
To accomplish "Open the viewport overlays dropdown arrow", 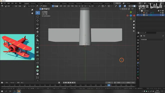I will click(x=127, y=6).
